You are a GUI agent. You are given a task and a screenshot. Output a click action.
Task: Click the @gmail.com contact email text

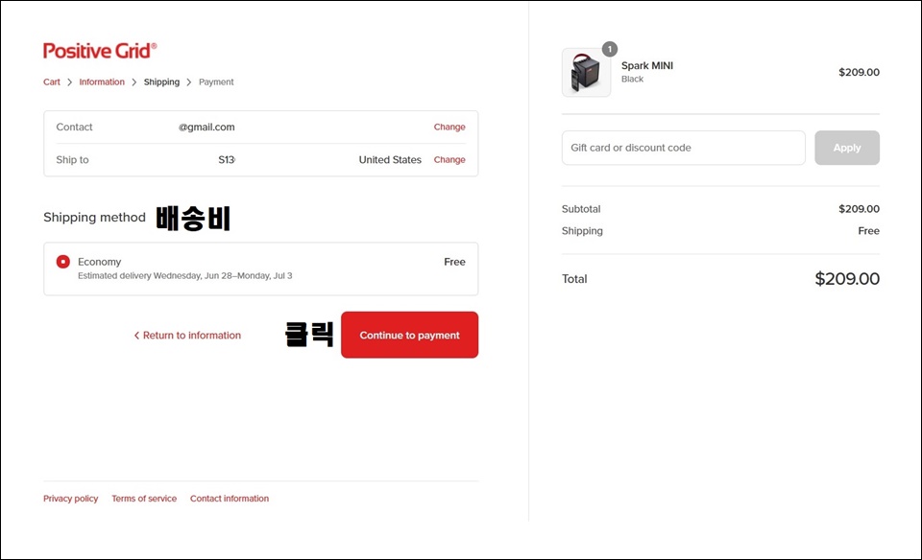(206, 127)
